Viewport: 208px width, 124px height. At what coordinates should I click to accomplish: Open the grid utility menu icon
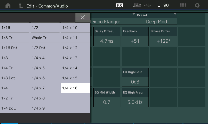pyautogui.click(x=183, y=5)
